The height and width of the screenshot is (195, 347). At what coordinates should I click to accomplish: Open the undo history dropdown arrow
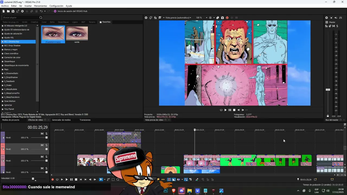(x=45, y=11)
